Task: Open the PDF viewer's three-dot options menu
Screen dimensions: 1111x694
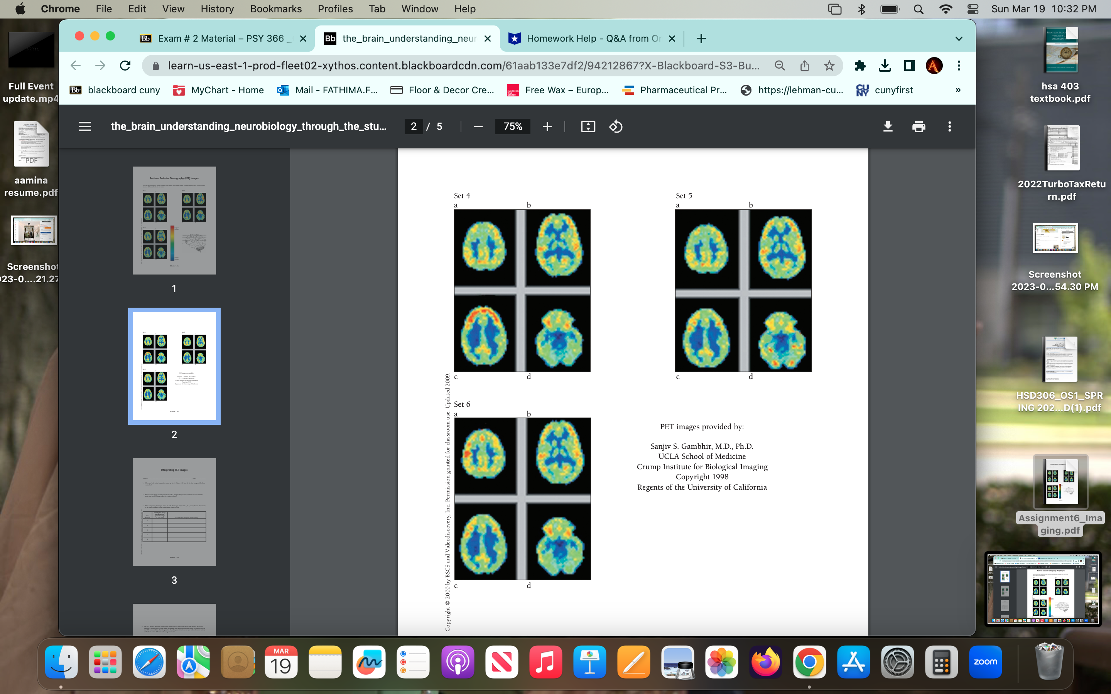Action: 949,126
